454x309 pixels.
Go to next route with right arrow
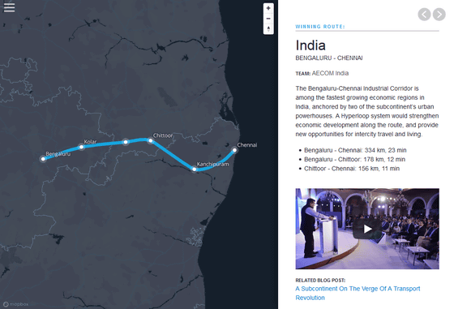coord(439,14)
